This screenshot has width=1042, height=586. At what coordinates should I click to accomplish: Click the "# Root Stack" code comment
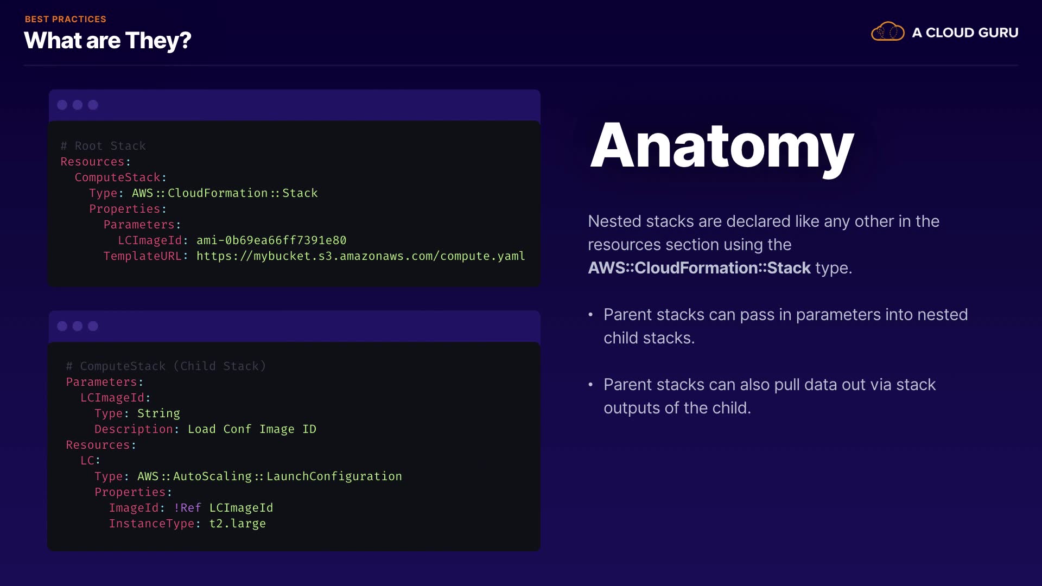tap(103, 146)
